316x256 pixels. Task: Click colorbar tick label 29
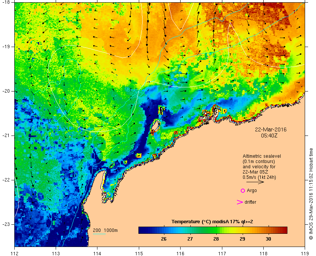coord(242,239)
